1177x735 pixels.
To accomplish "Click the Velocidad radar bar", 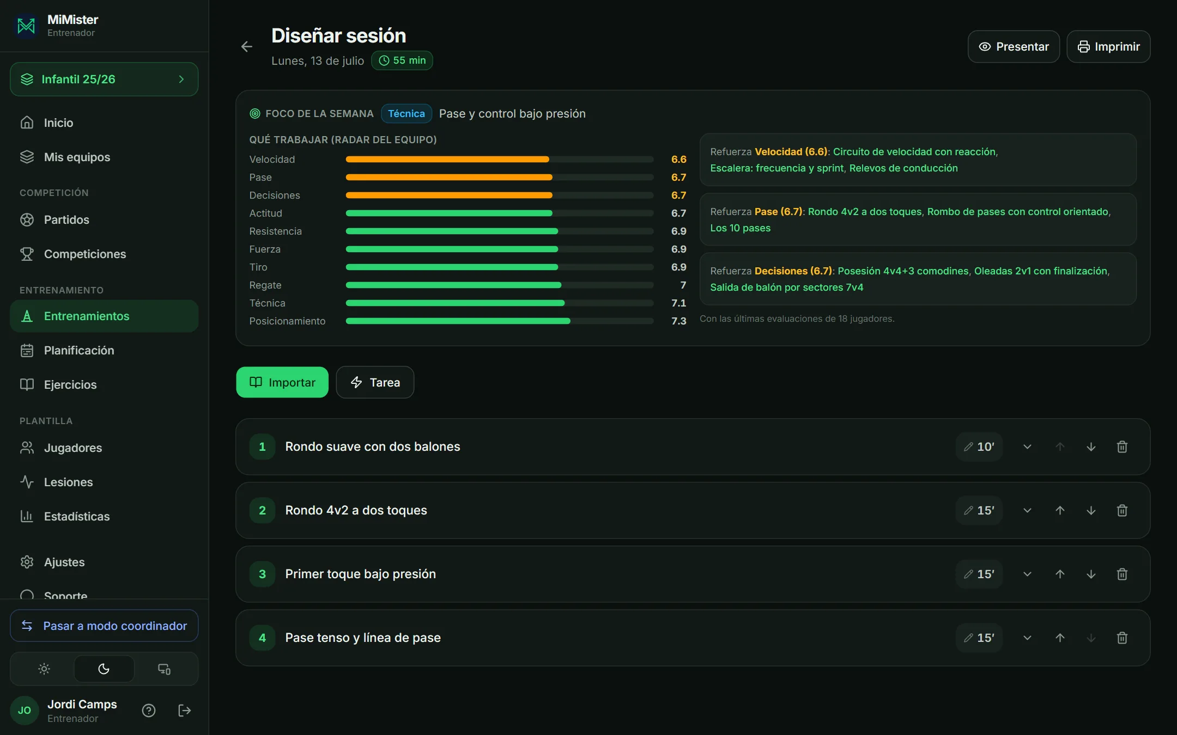I will click(500, 160).
